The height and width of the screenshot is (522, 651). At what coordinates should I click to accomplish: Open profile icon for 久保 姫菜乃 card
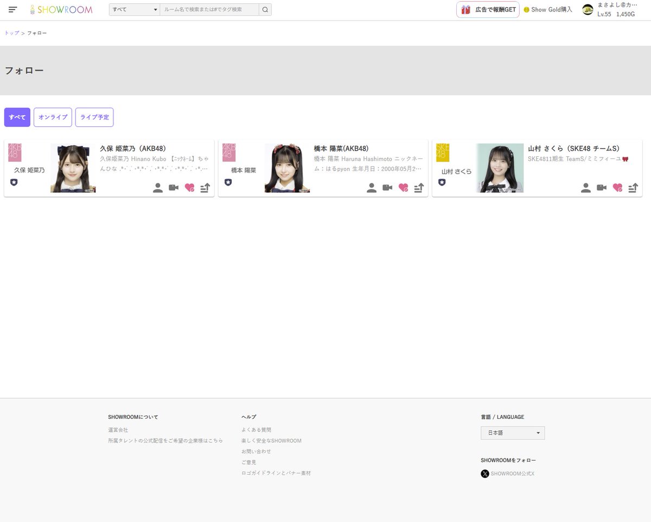158,188
